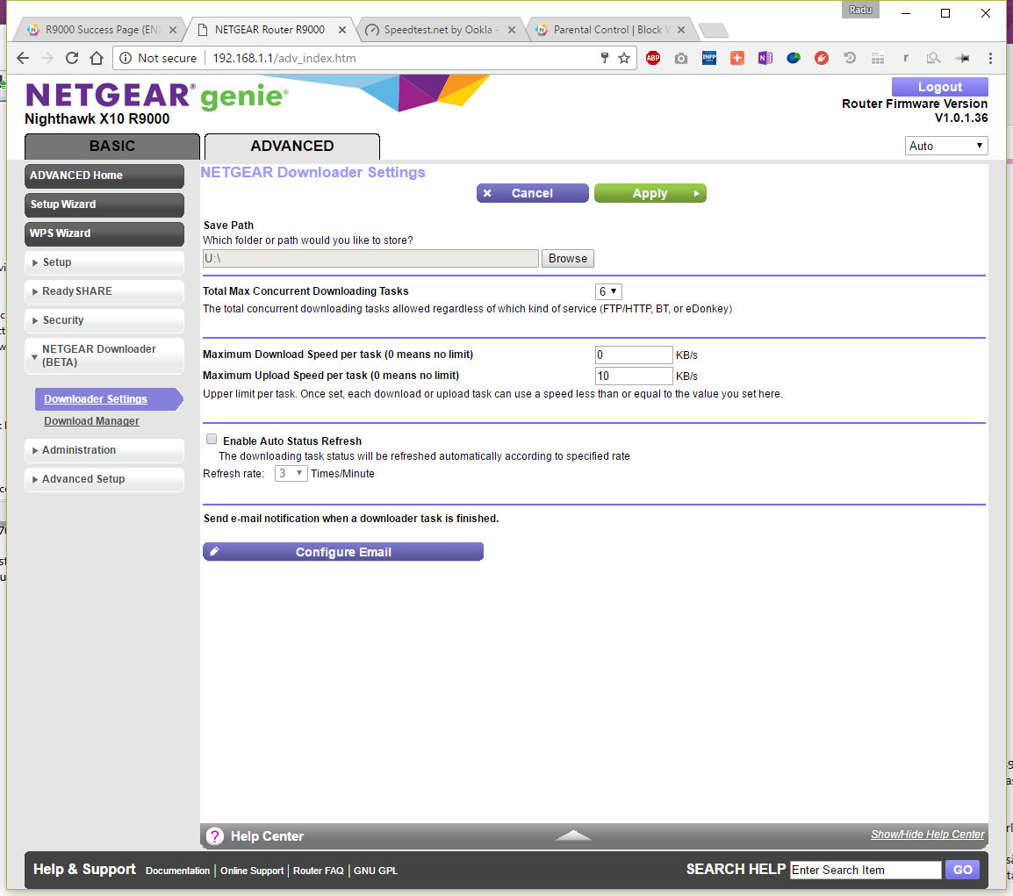Switch to the BASIC tab

click(x=112, y=146)
